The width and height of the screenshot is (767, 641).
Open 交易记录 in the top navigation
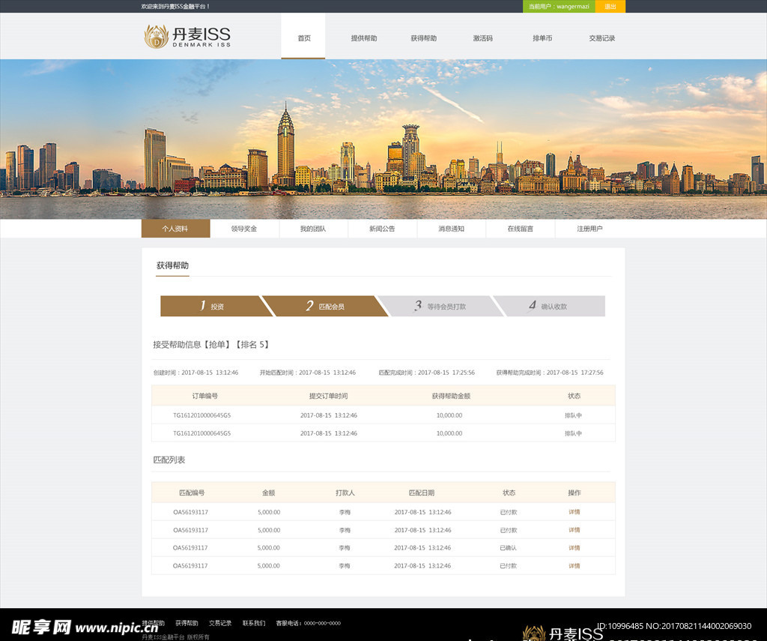pyautogui.click(x=601, y=38)
